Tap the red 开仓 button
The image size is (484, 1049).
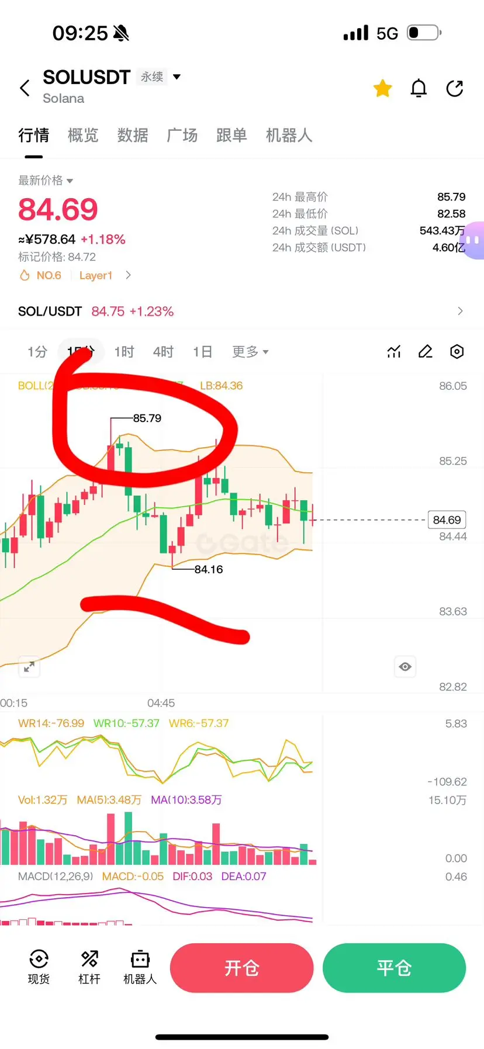pyautogui.click(x=242, y=968)
